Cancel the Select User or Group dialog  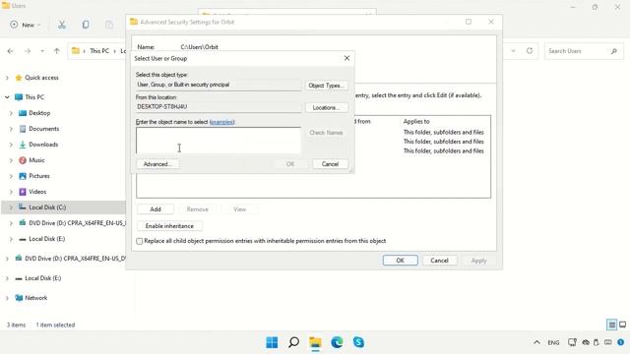[x=330, y=164]
